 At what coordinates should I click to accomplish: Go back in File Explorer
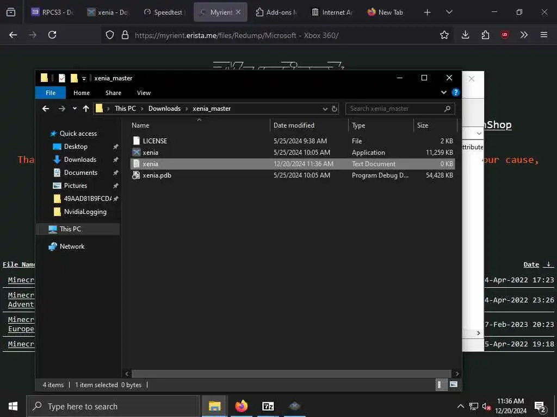pyautogui.click(x=46, y=109)
